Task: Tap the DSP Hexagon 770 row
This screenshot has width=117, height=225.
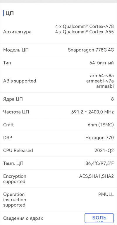Action: pyautogui.click(x=58, y=138)
